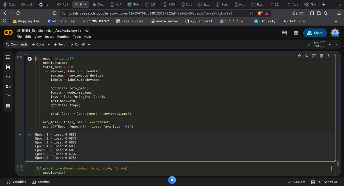
Task: Add a new Text cell
Action: [x=59, y=45]
